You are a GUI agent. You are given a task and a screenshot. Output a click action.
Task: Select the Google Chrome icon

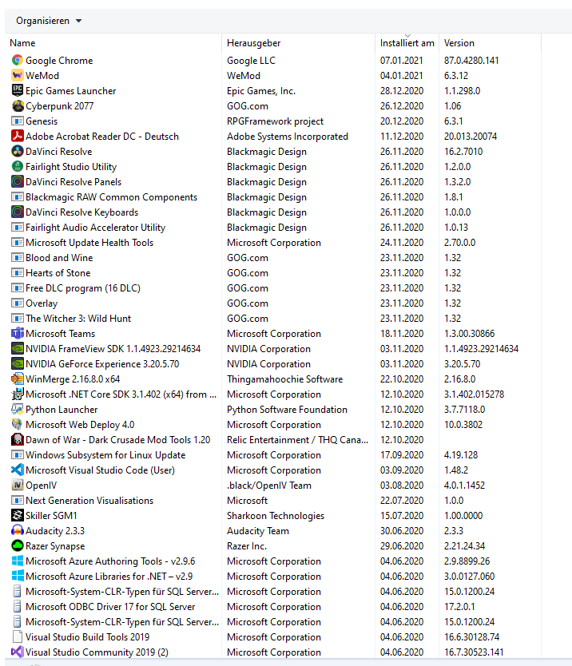(18, 61)
